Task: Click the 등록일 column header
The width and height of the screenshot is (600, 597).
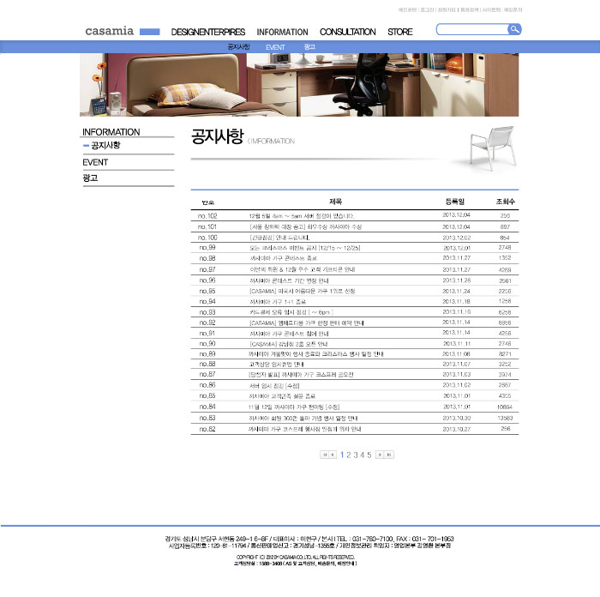Action: [x=455, y=202]
